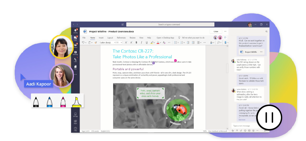
Task: Click the Close document button
Action: coord(216,31)
